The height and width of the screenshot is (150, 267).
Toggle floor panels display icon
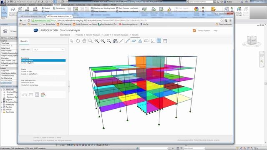[134, 41]
